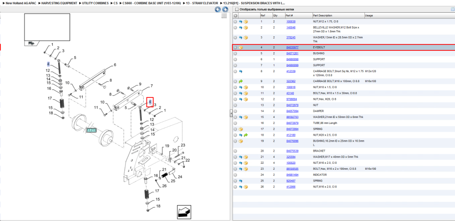Screen dimensions: 455x221
Task: Open the 13.215 reference link on the diagram
Action: coord(91,130)
